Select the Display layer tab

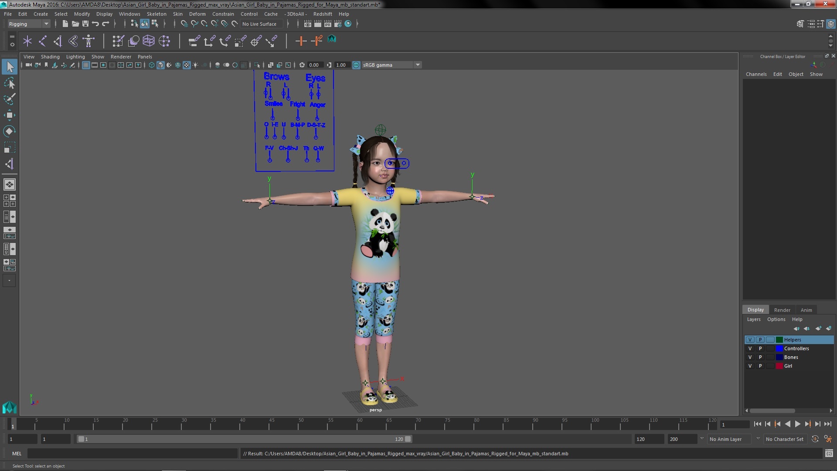755,310
